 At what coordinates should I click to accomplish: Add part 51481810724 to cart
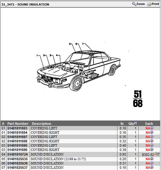[157, 154]
